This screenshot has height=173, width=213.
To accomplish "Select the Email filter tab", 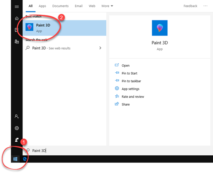I will point(78,6).
